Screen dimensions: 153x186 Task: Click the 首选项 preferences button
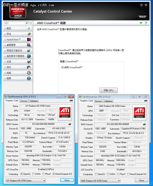[x=143, y=17]
